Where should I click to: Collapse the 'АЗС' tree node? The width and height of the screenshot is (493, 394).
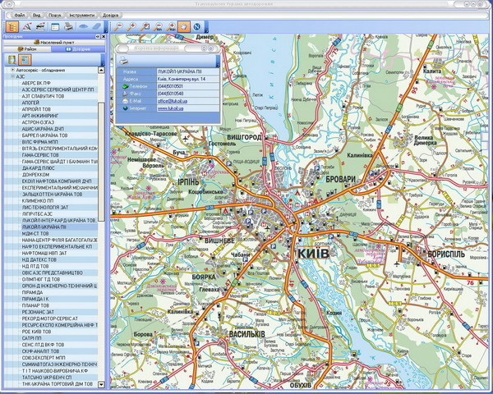12,76
